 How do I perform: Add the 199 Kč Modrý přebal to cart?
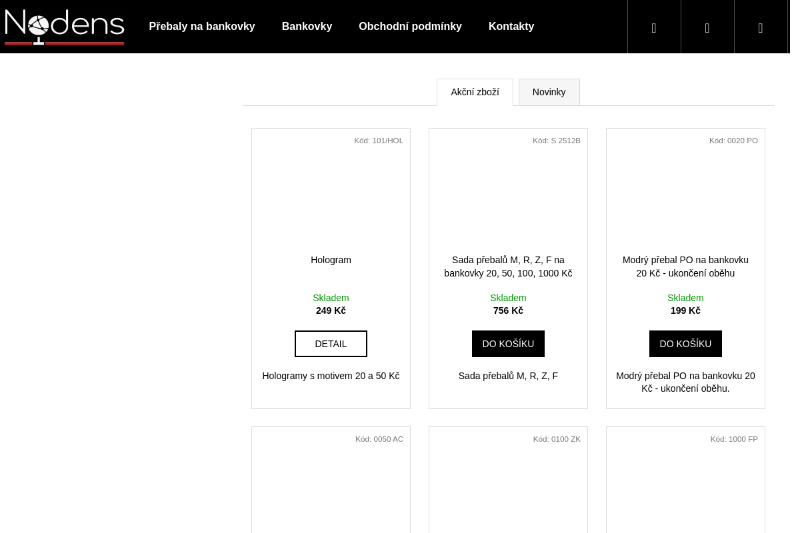click(x=685, y=344)
